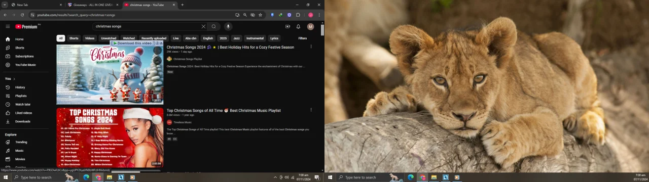Enable the Recently uploaded filter chip
Viewport: 649px width, 182px height.
tap(154, 38)
